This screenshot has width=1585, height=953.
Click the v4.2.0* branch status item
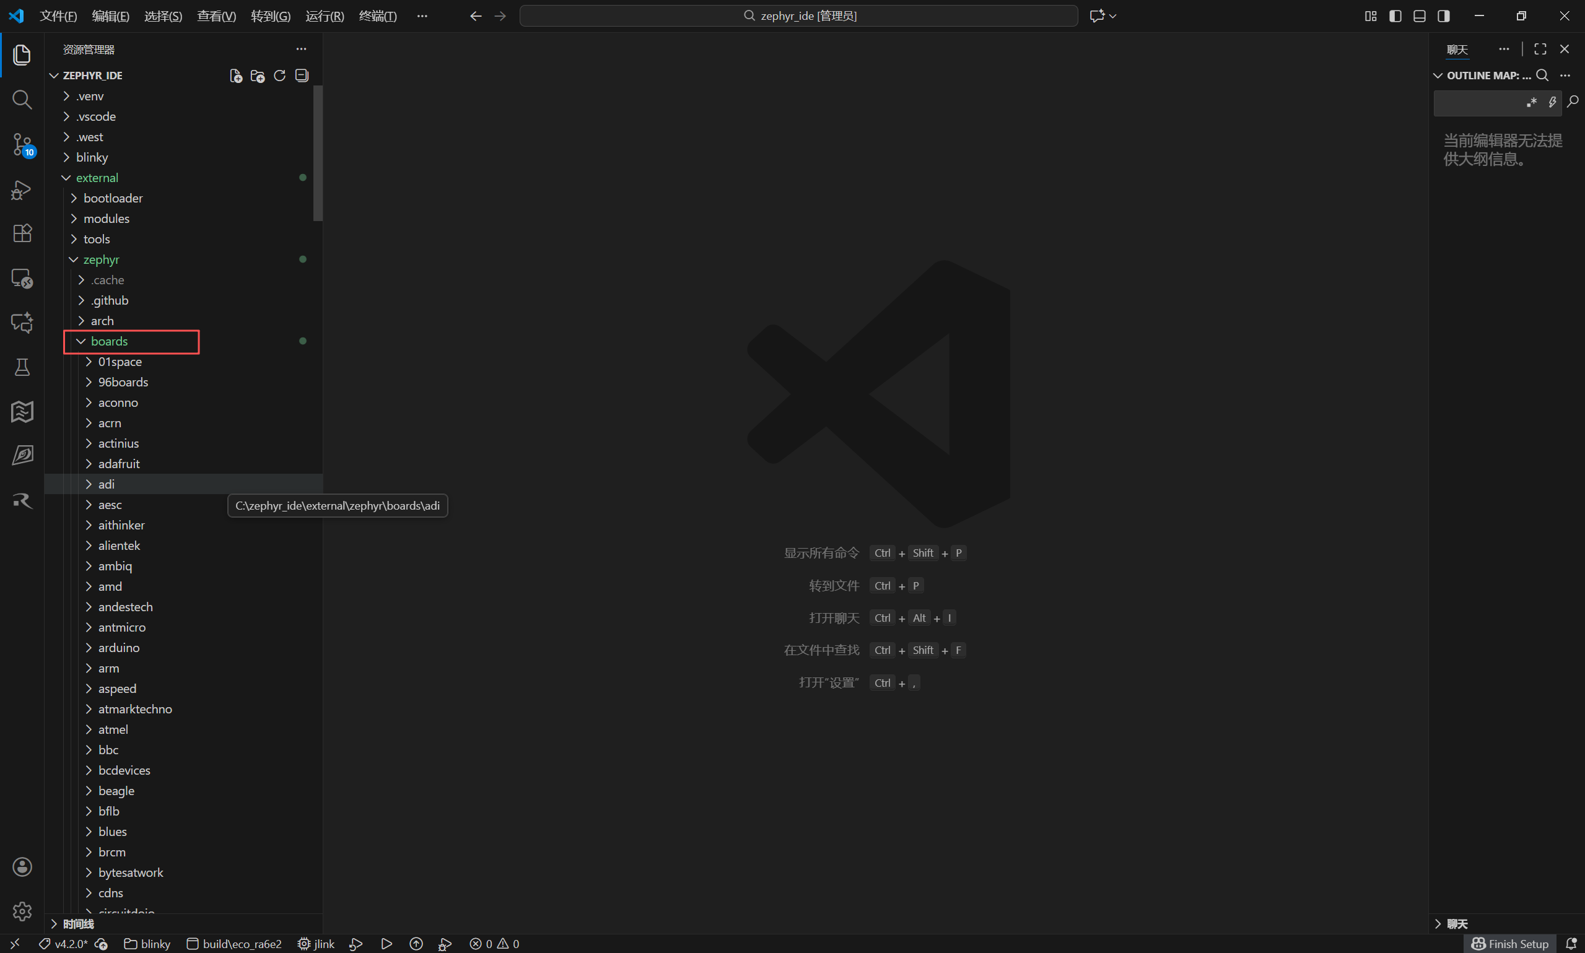click(x=63, y=943)
